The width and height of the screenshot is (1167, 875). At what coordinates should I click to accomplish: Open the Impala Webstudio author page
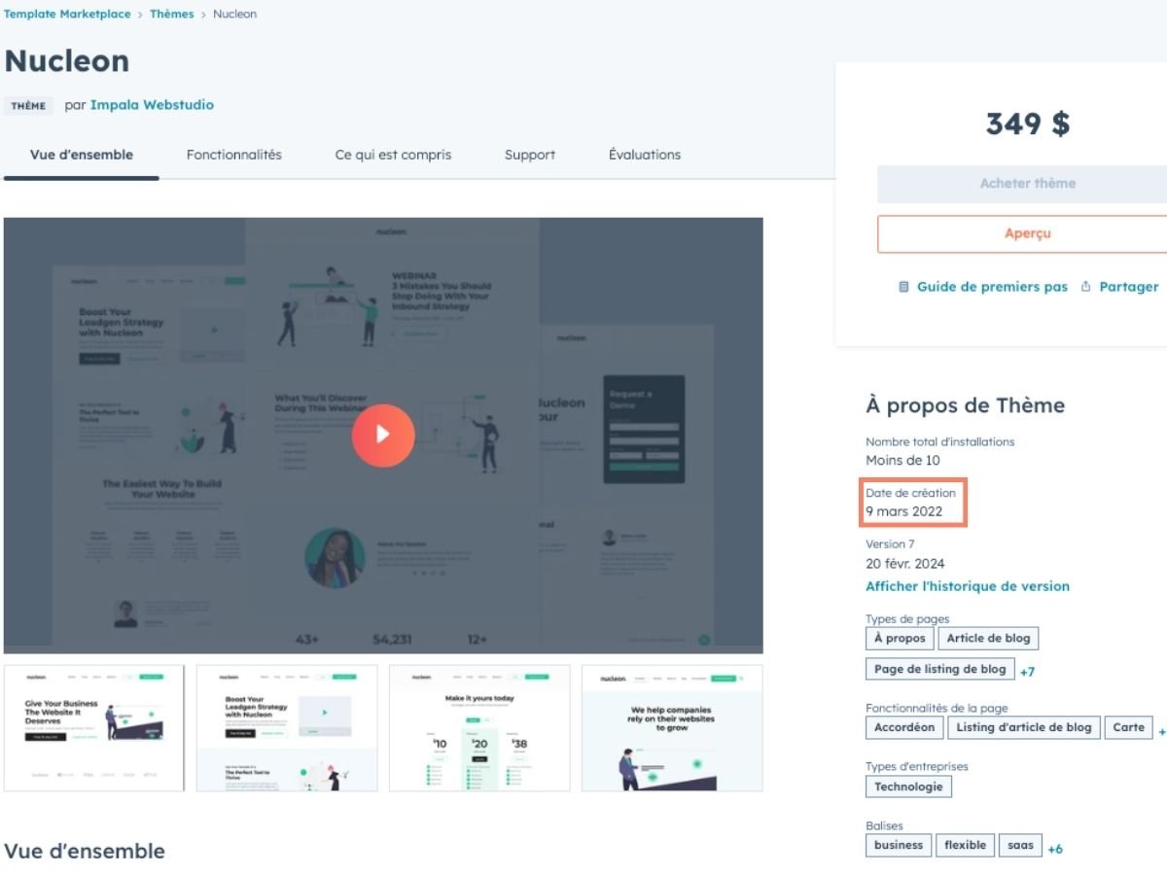click(152, 105)
